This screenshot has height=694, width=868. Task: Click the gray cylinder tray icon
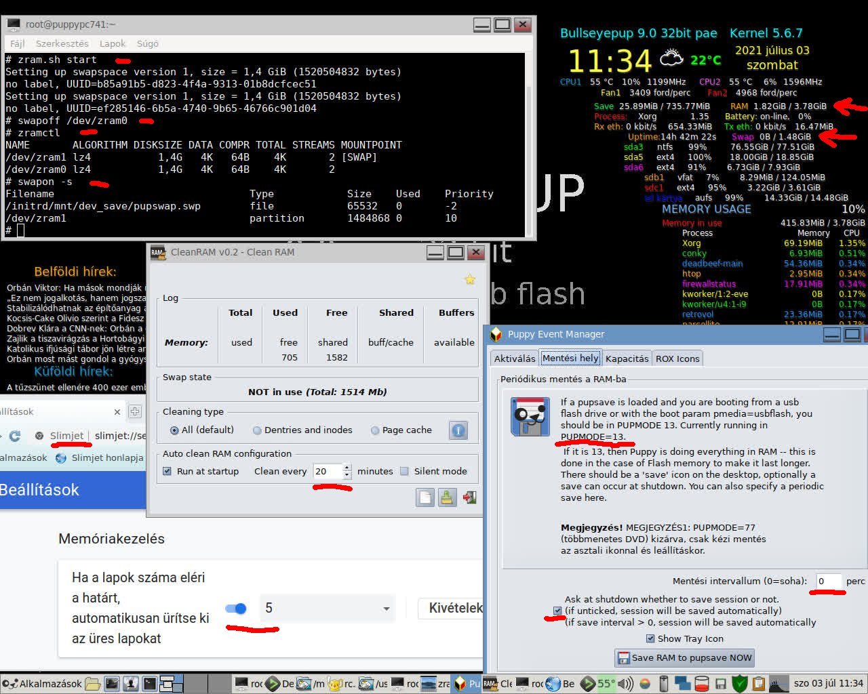click(663, 684)
